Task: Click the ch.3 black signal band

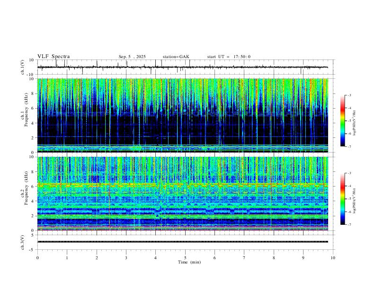Action: click(x=182, y=242)
